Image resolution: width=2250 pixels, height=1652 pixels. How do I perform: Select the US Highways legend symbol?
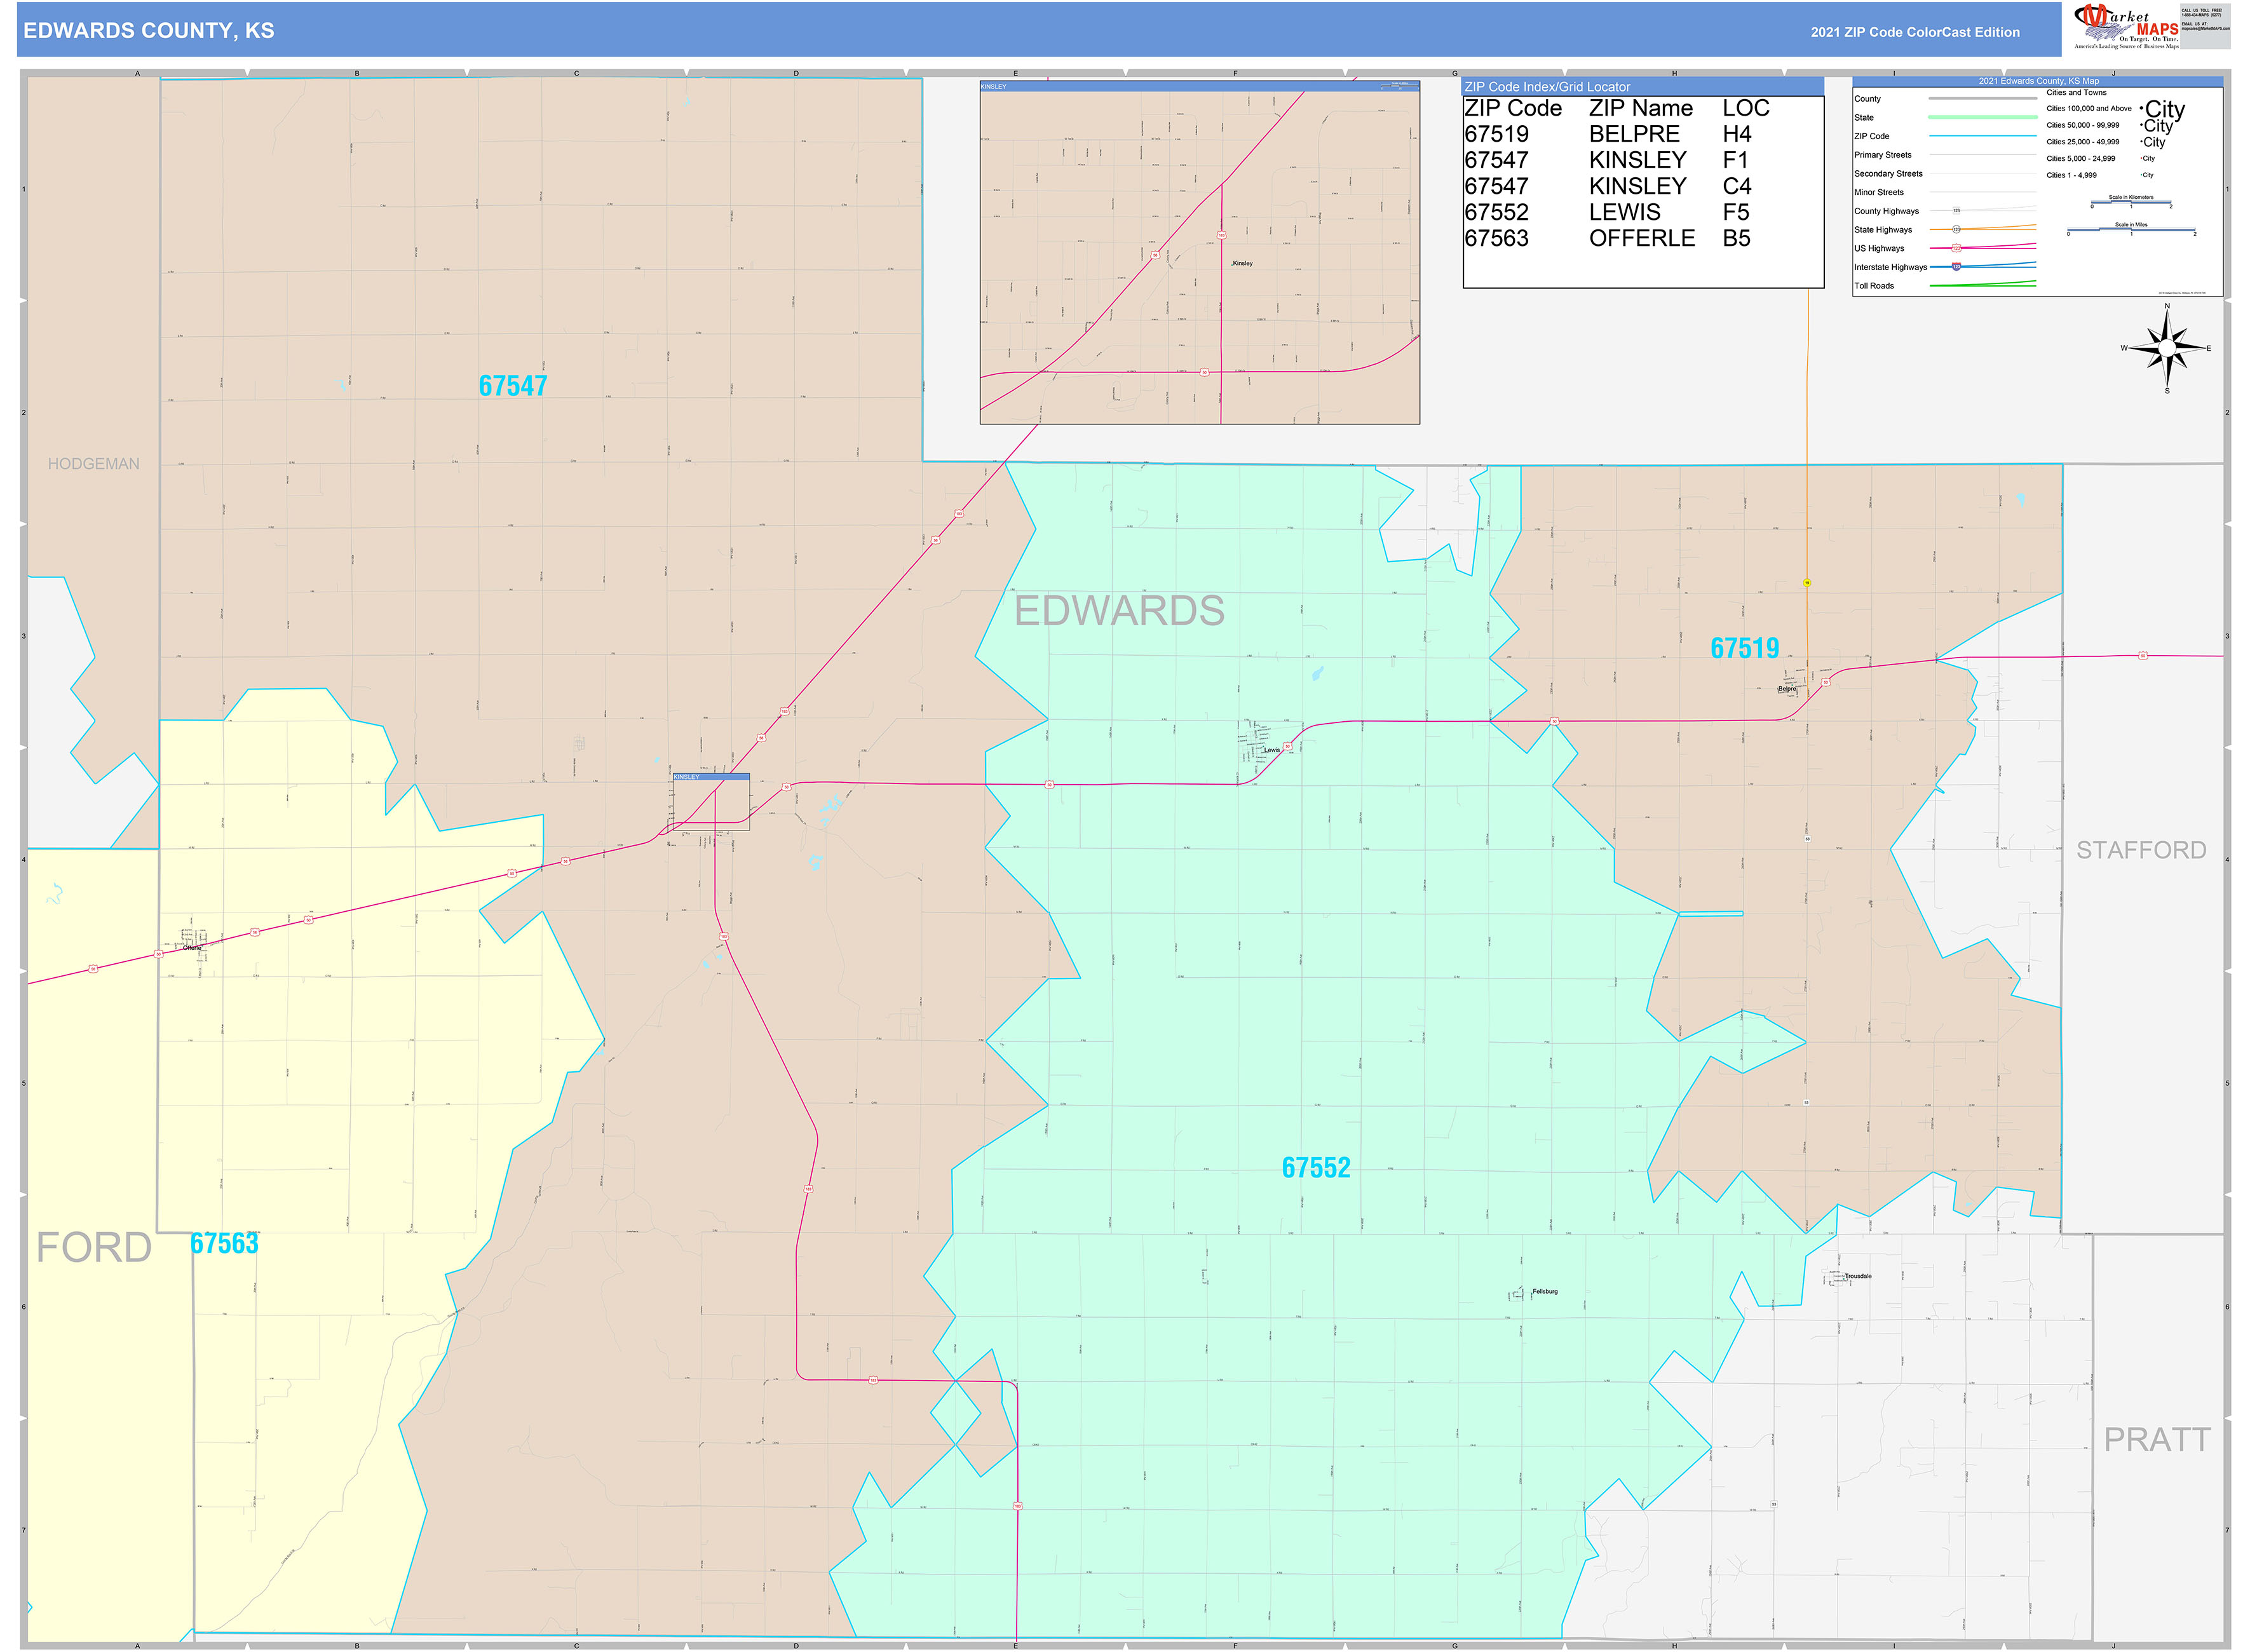pos(1956,248)
